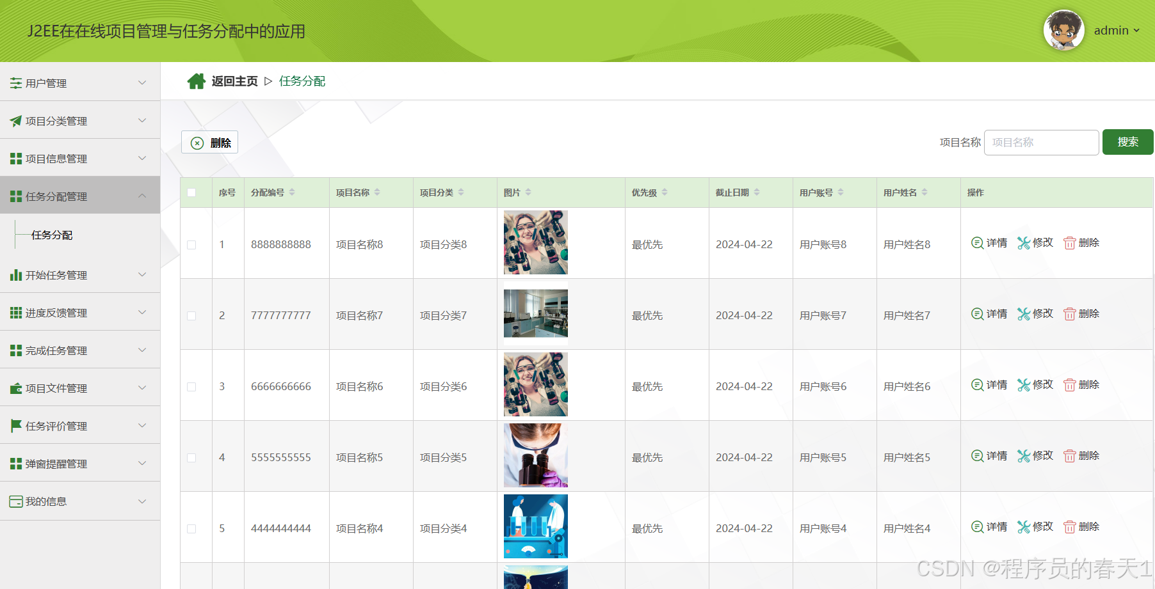Check the box for row 项目名称5
The height and width of the screenshot is (589, 1155).
[191, 458]
